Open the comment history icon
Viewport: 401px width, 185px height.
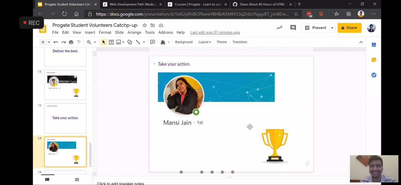tap(293, 28)
